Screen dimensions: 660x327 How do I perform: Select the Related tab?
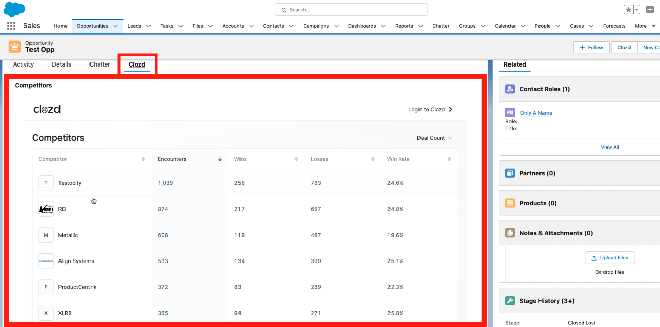click(x=515, y=64)
